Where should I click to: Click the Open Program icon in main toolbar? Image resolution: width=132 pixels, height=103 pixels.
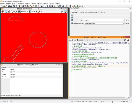pos(4,6)
